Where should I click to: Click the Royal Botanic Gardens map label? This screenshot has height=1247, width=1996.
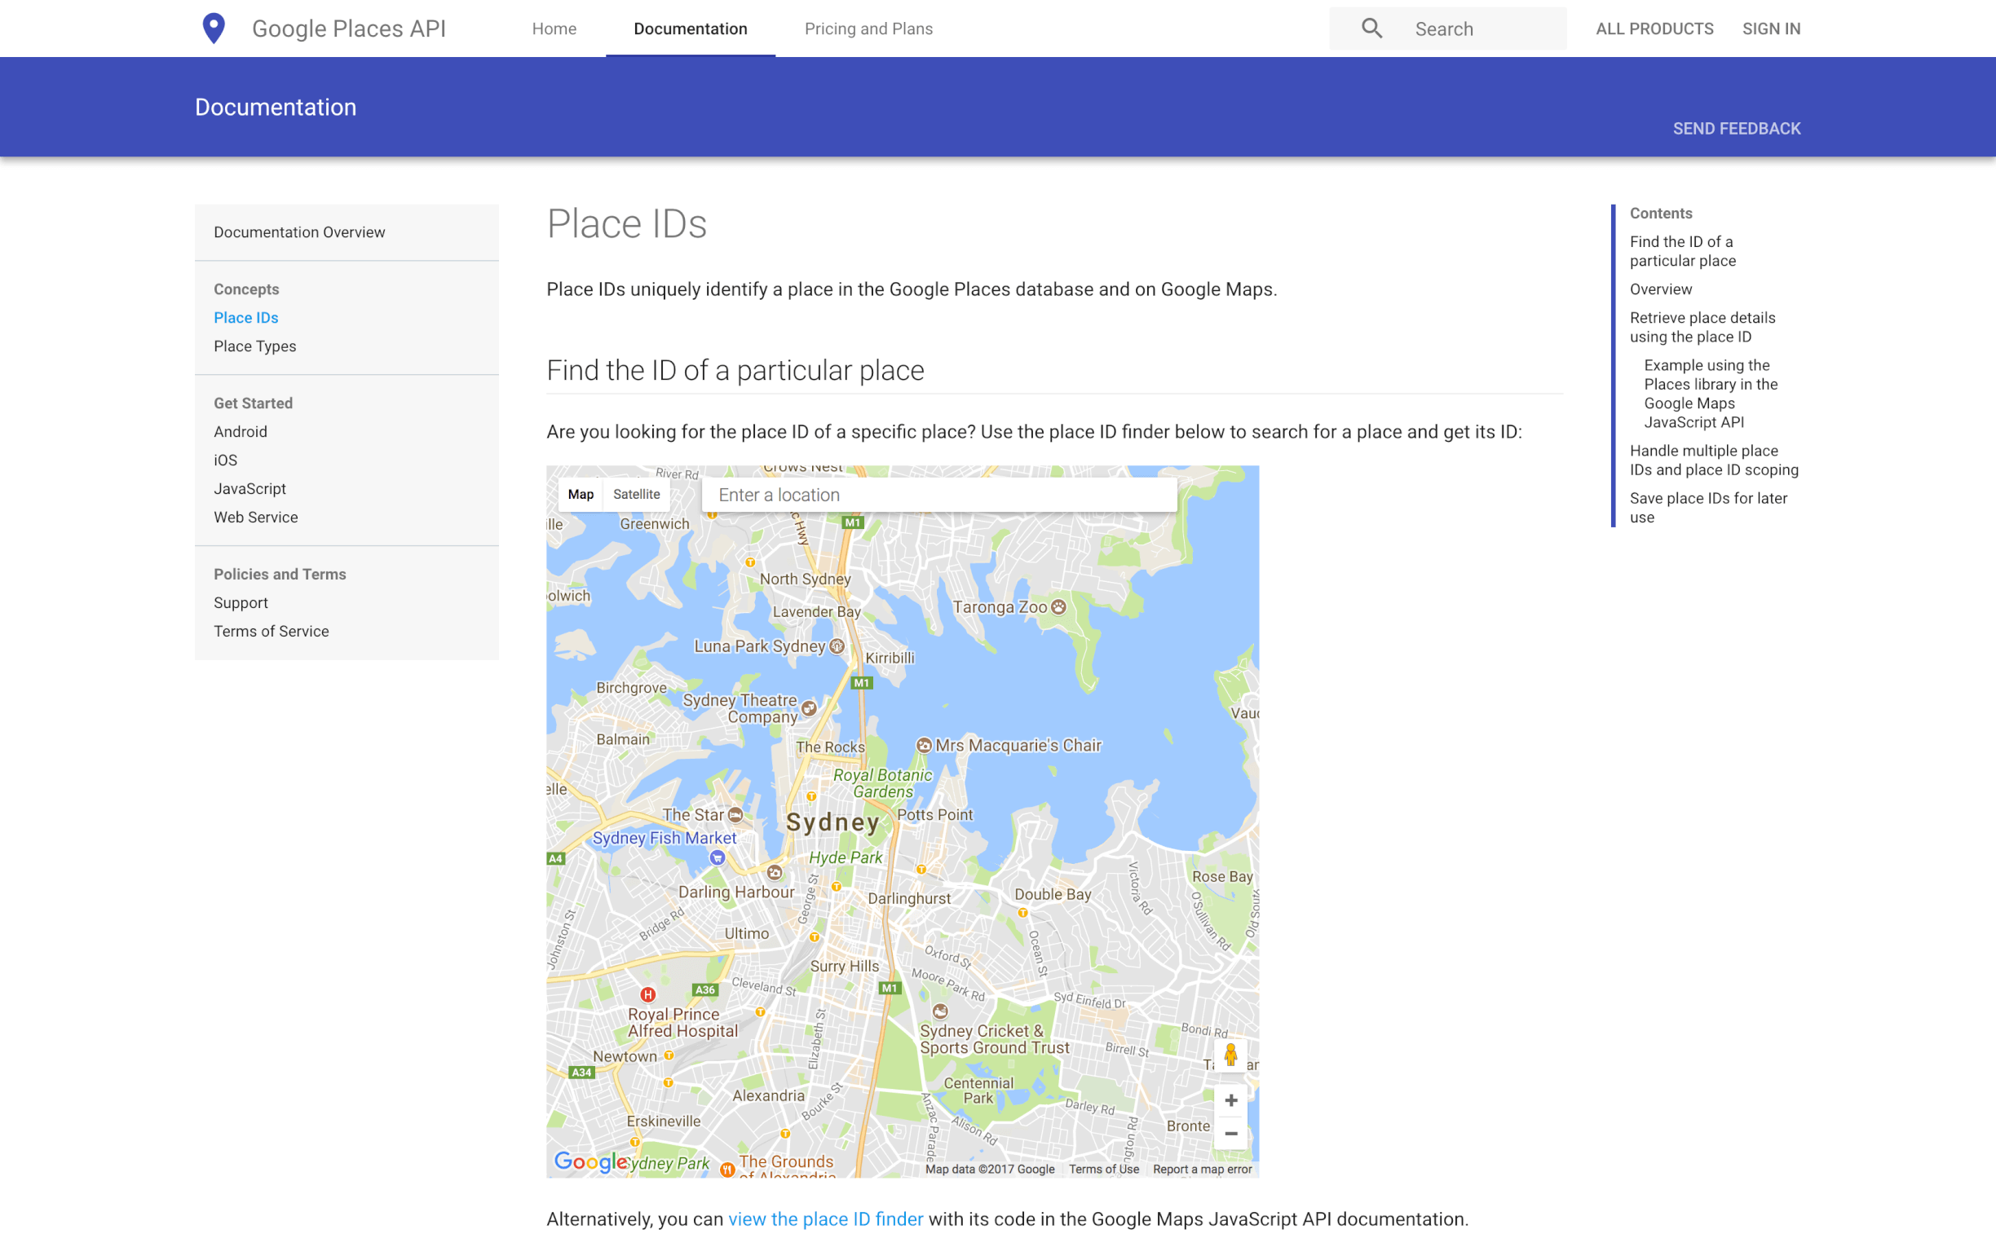tap(882, 783)
